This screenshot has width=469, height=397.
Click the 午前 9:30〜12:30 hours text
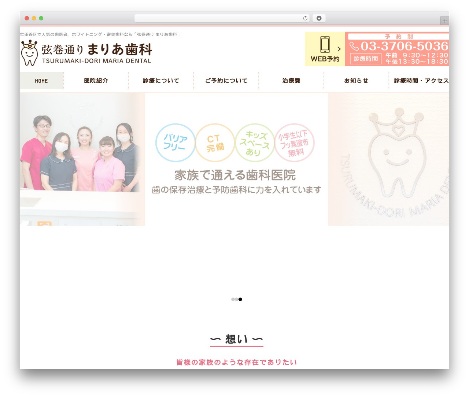point(417,55)
